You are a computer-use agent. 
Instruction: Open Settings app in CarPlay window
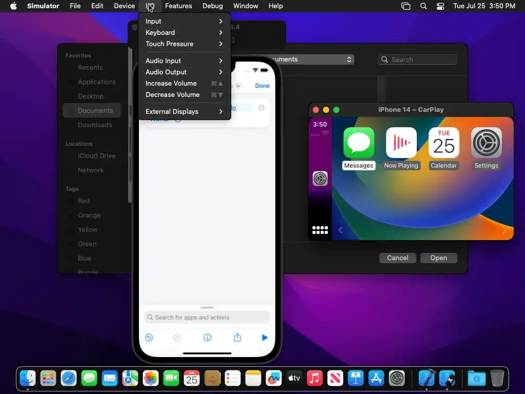(486, 143)
